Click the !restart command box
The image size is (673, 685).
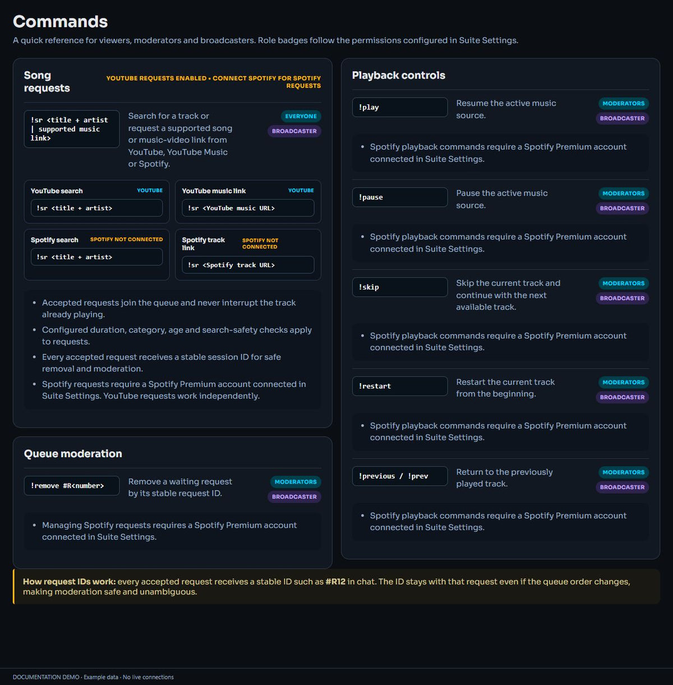pos(400,386)
